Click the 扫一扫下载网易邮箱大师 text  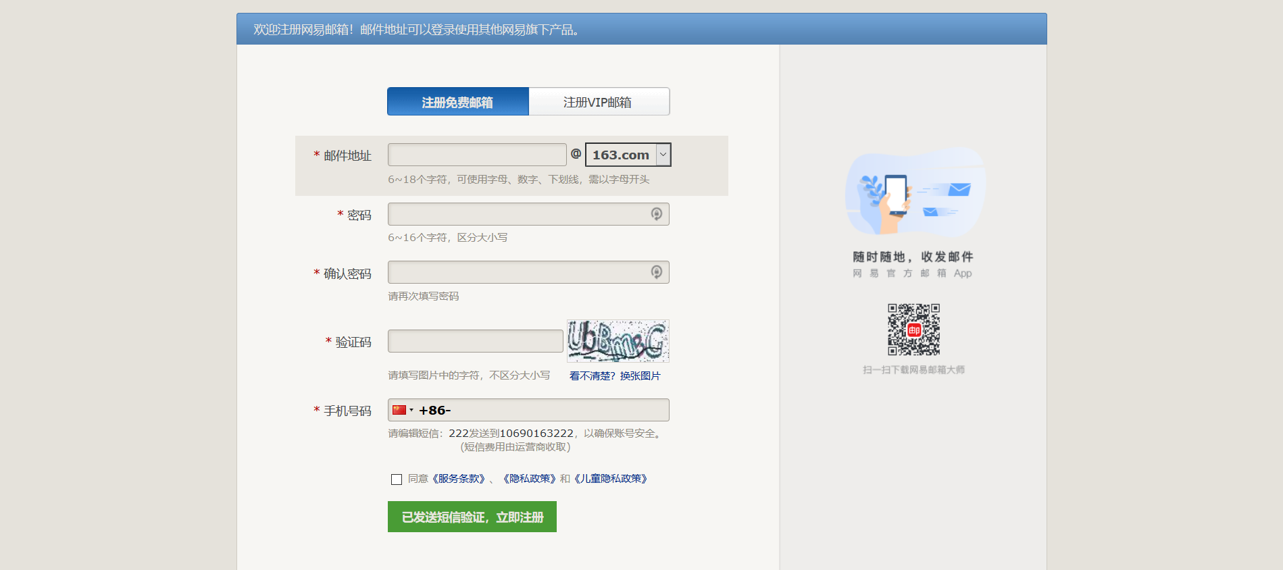pos(913,370)
